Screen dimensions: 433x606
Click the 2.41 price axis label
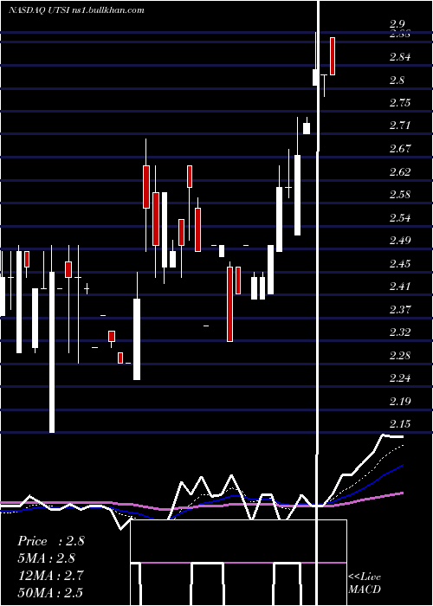[400, 287]
